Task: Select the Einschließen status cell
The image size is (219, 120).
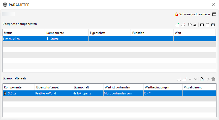Action: [24, 39]
